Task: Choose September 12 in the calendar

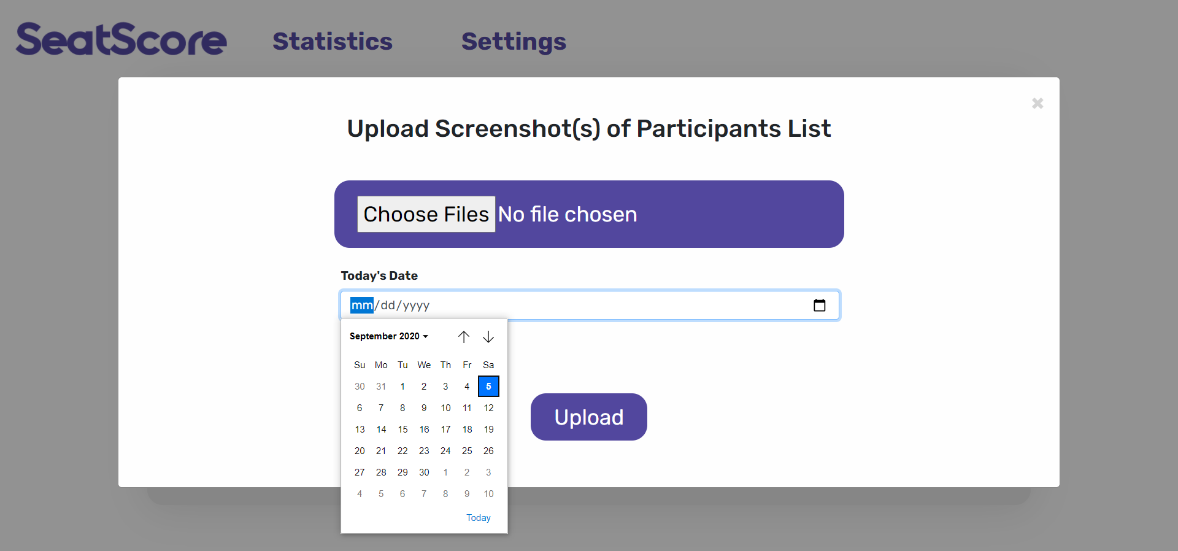Action: [488, 408]
